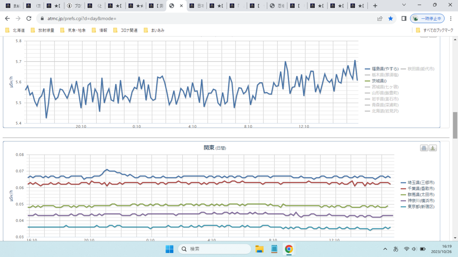Switch to the 日本 tab
The image size is (458, 257).
tap(196, 6)
